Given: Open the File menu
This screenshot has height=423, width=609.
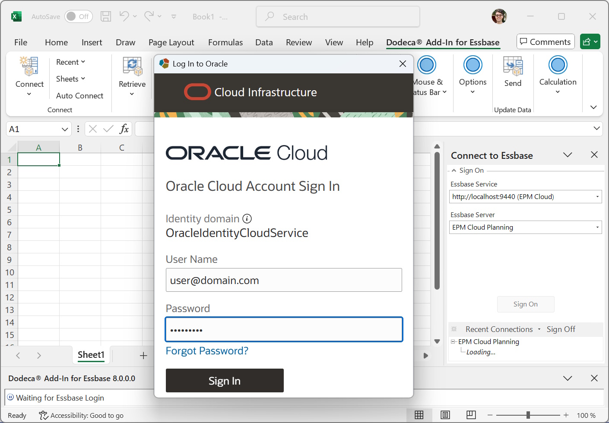Looking at the screenshot, I should coord(21,42).
